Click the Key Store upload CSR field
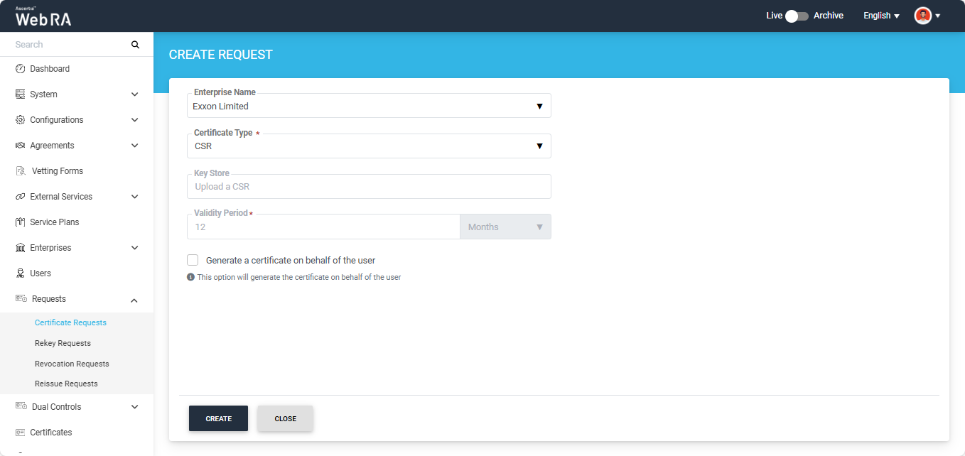965x456 pixels. 368,187
